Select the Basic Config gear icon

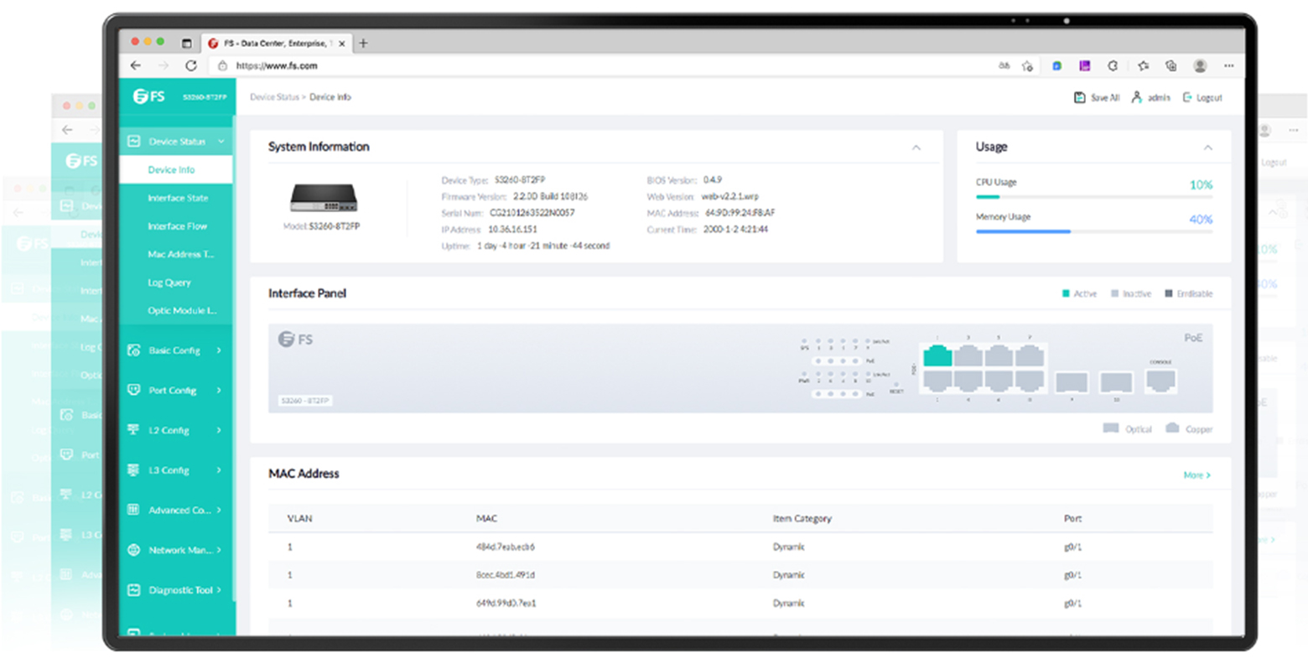coord(135,350)
